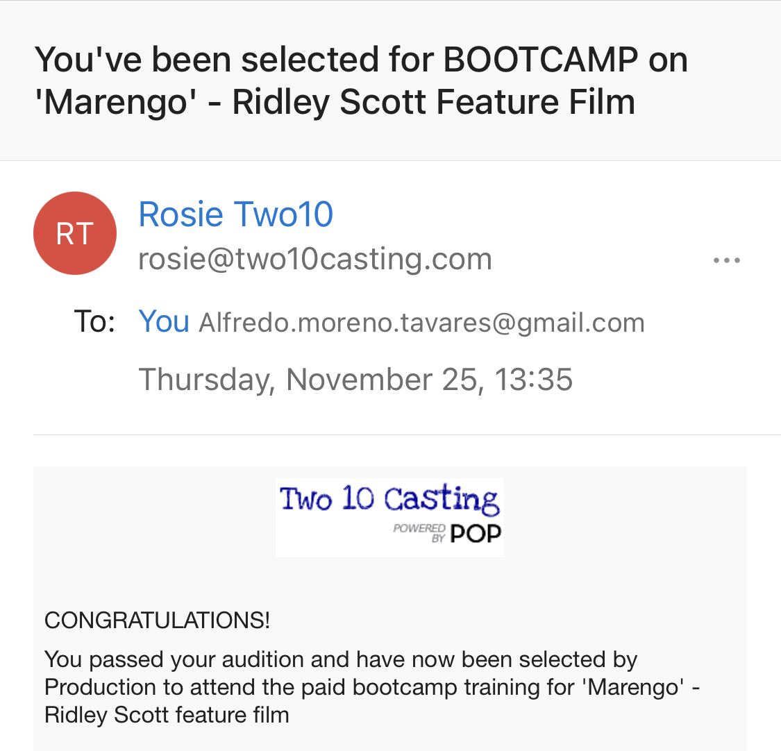
Task: Tap the red RT sender avatar
Action: click(x=75, y=233)
